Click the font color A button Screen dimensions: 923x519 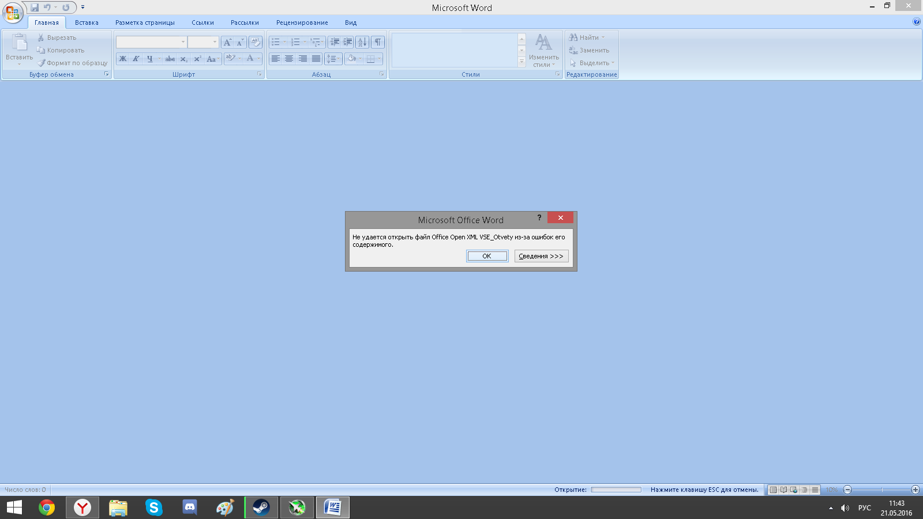point(250,58)
